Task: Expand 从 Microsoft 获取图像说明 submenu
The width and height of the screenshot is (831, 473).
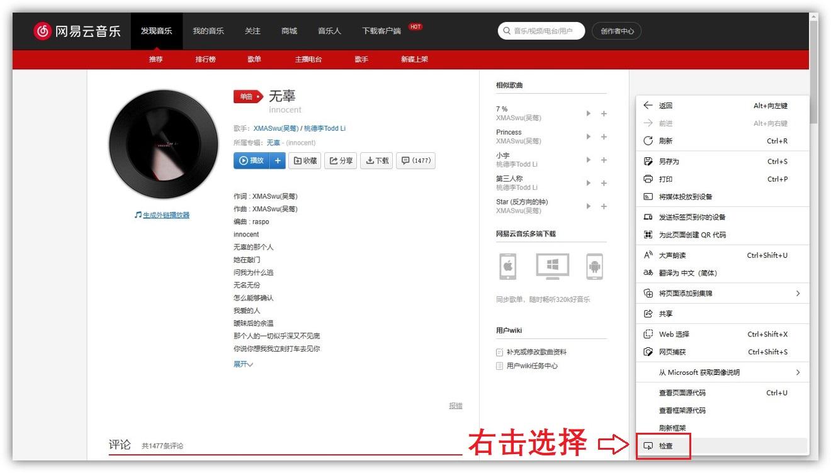Action: [x=722, y=372]
